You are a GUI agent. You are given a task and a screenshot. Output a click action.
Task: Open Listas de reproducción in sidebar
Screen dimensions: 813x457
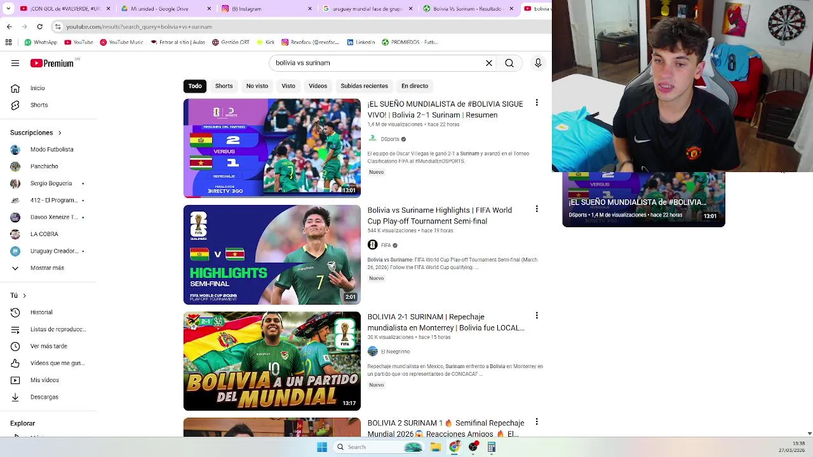(48, 329)
